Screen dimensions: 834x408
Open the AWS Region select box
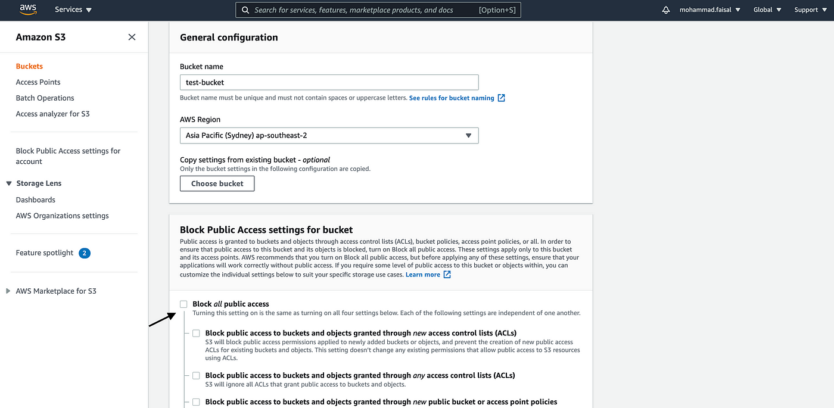click(x=329, y=135)
